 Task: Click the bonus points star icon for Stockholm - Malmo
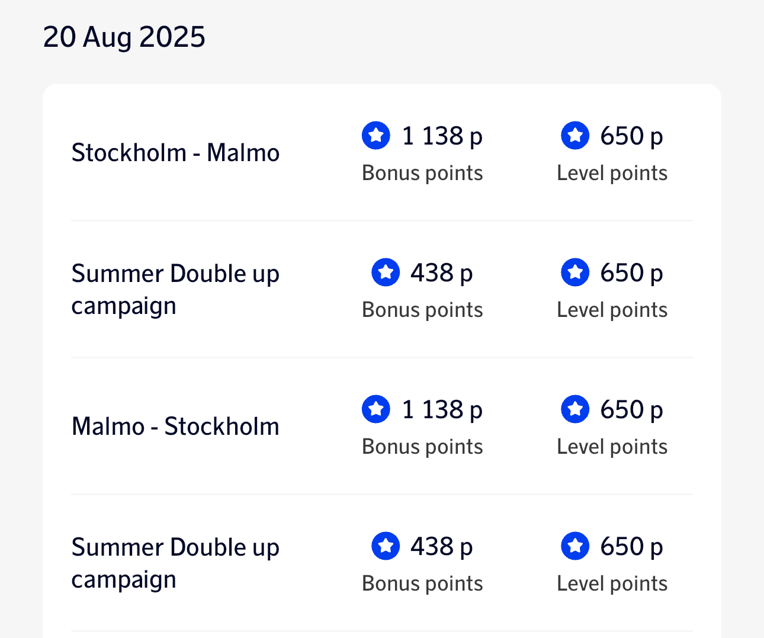(x=376, y=136)
